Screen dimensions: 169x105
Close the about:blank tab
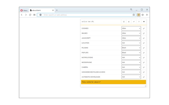pyautogui.click(x=53, y=10)
